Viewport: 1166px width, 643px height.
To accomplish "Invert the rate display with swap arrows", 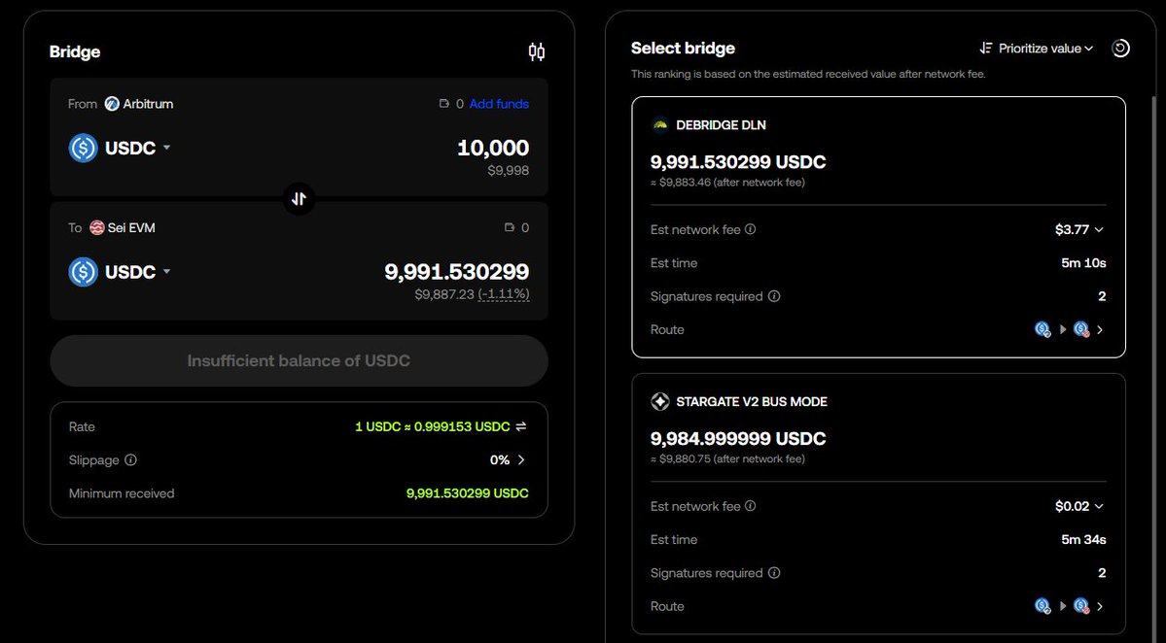I will point(521,427).
